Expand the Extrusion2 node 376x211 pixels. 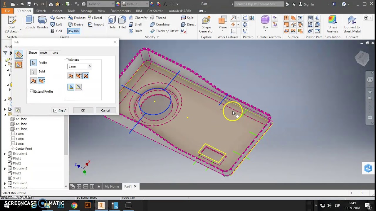pos(5,169)
